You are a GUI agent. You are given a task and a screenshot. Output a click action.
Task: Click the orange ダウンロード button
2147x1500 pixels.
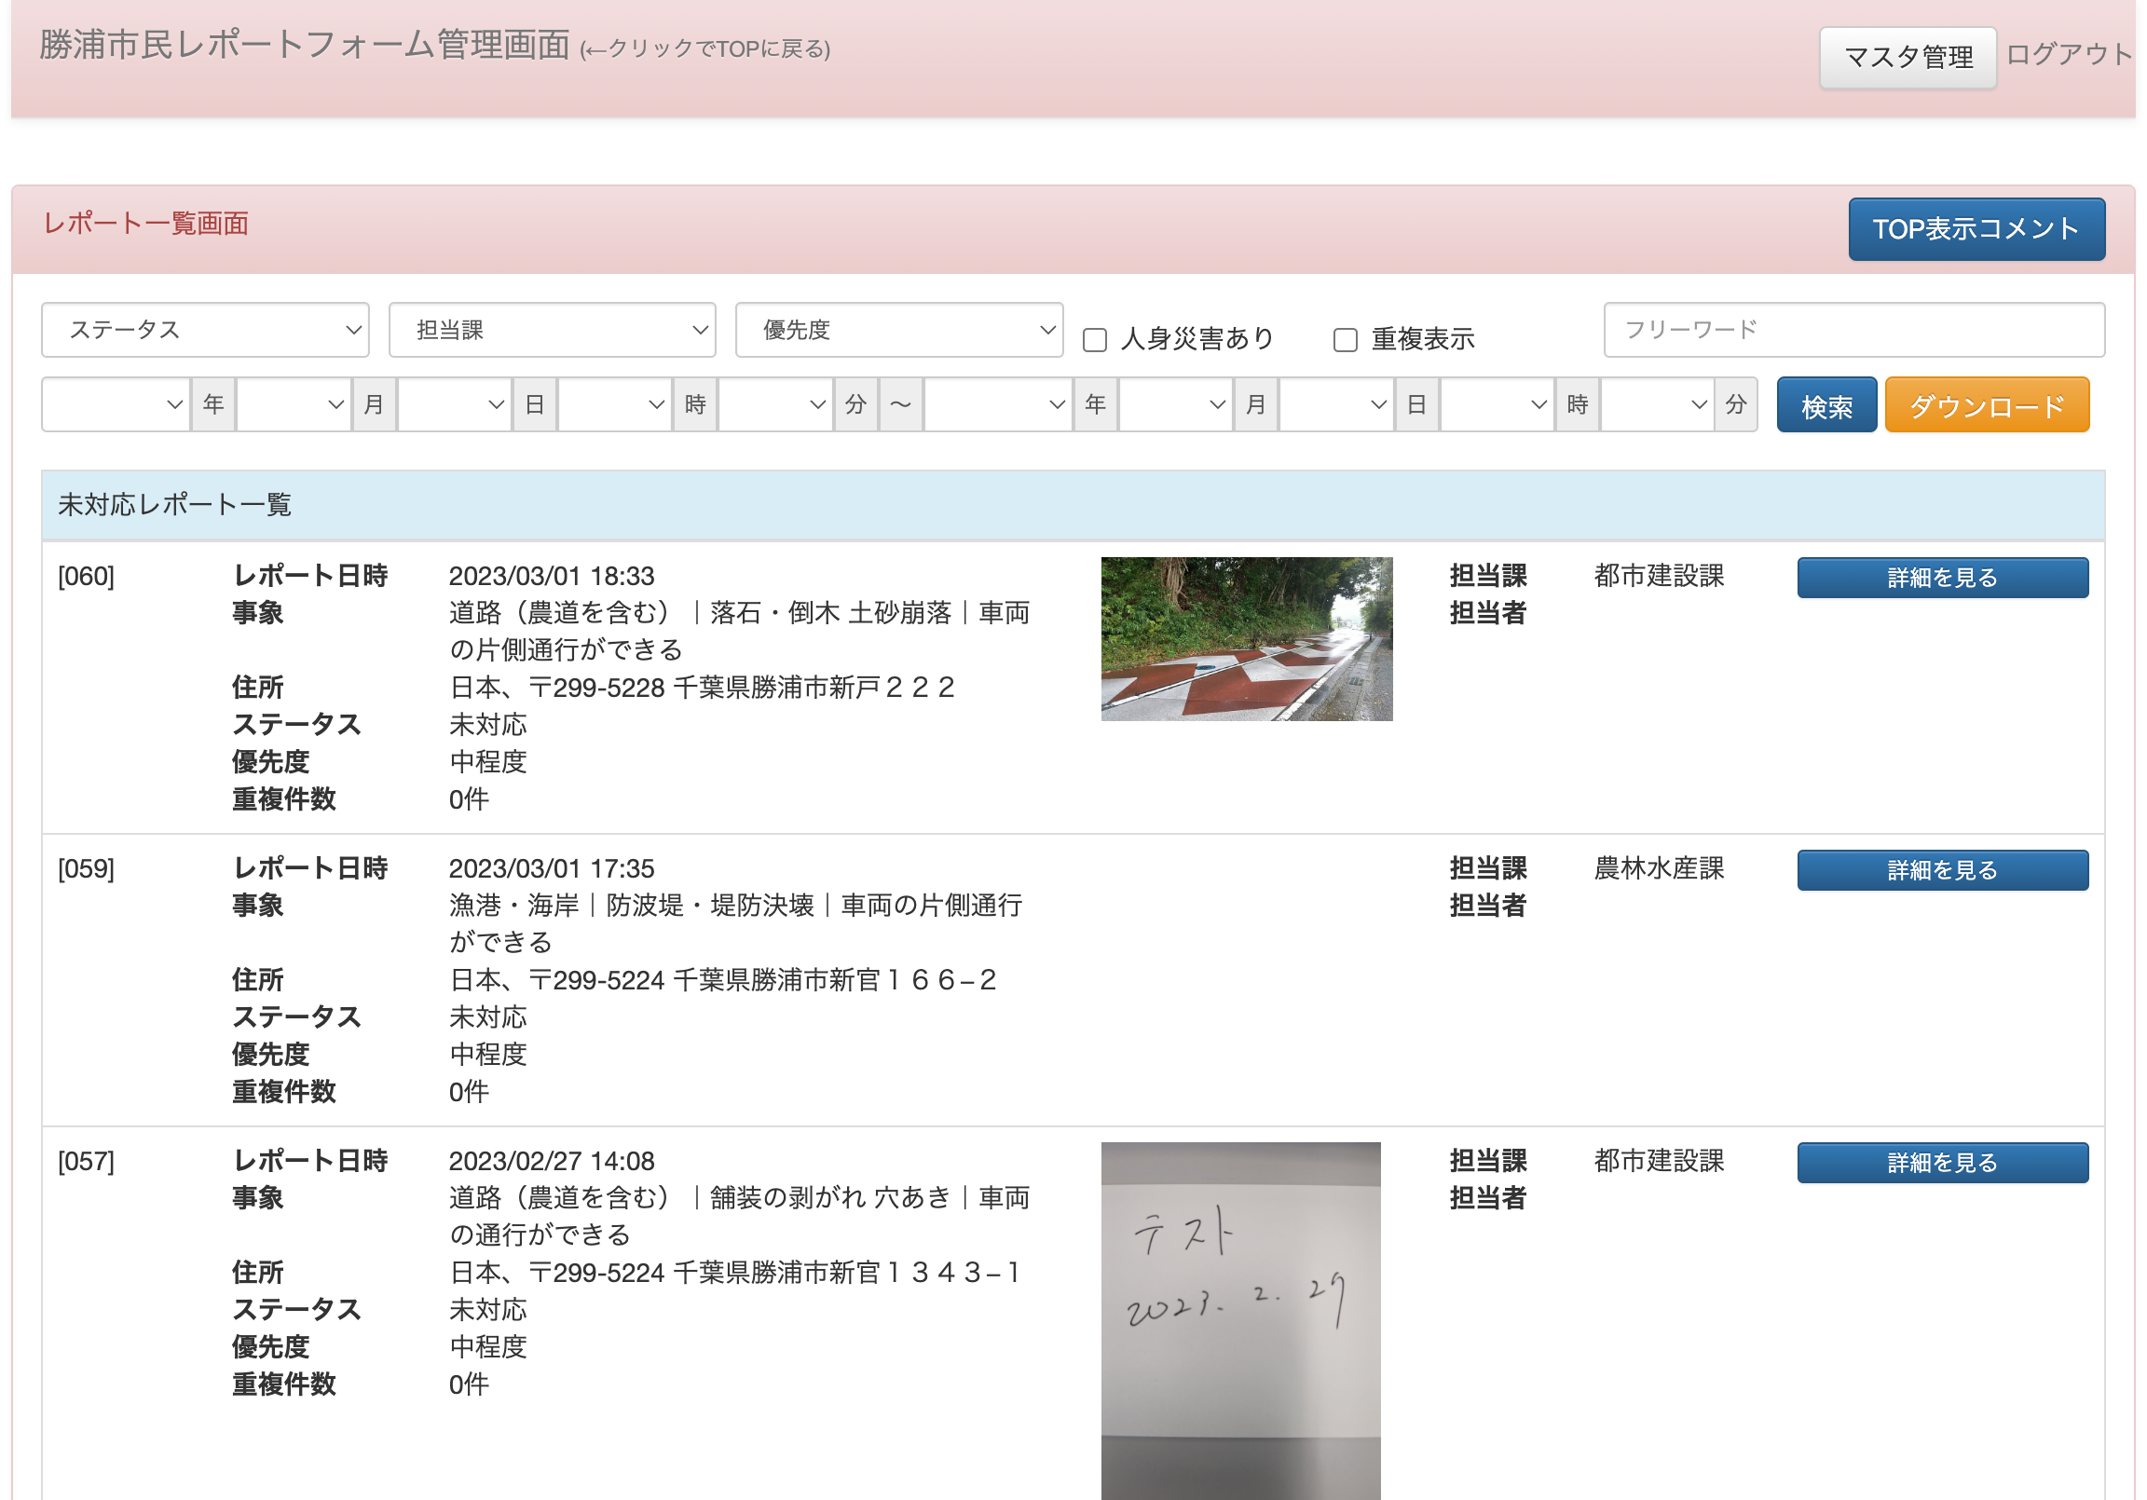[1986, 405]
